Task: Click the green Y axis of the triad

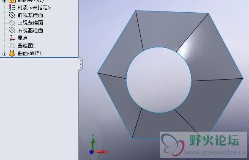Action: (x=93, y=143)
